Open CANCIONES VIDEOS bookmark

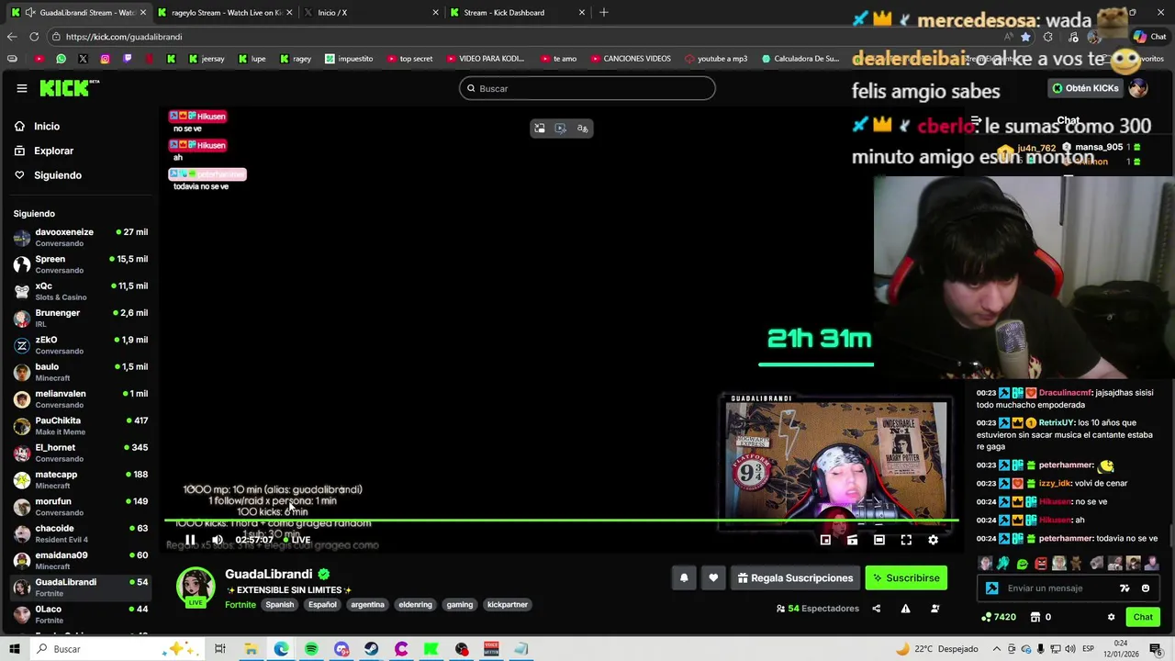pyautogui.click(x=630, y=59)
